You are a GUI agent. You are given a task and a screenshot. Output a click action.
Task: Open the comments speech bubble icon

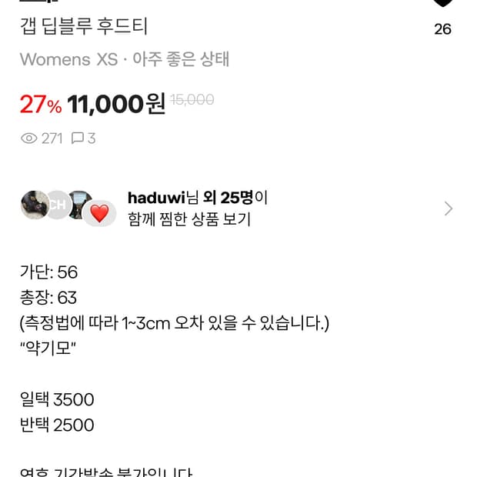(x=78, y=138)
